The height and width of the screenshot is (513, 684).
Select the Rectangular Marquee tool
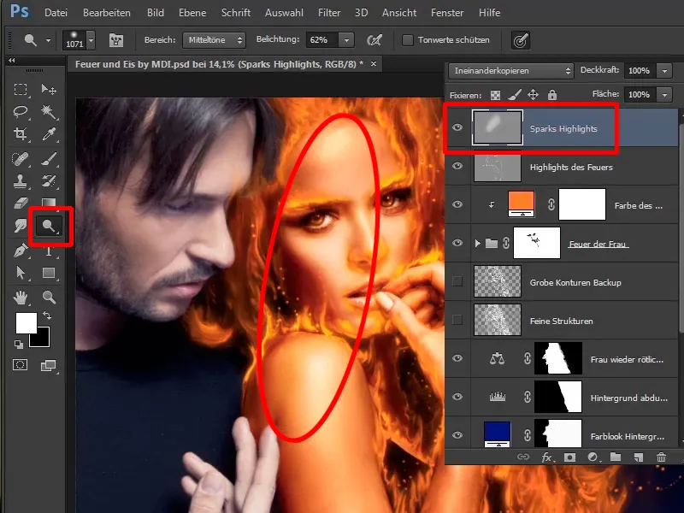click(x=20, y=90)
